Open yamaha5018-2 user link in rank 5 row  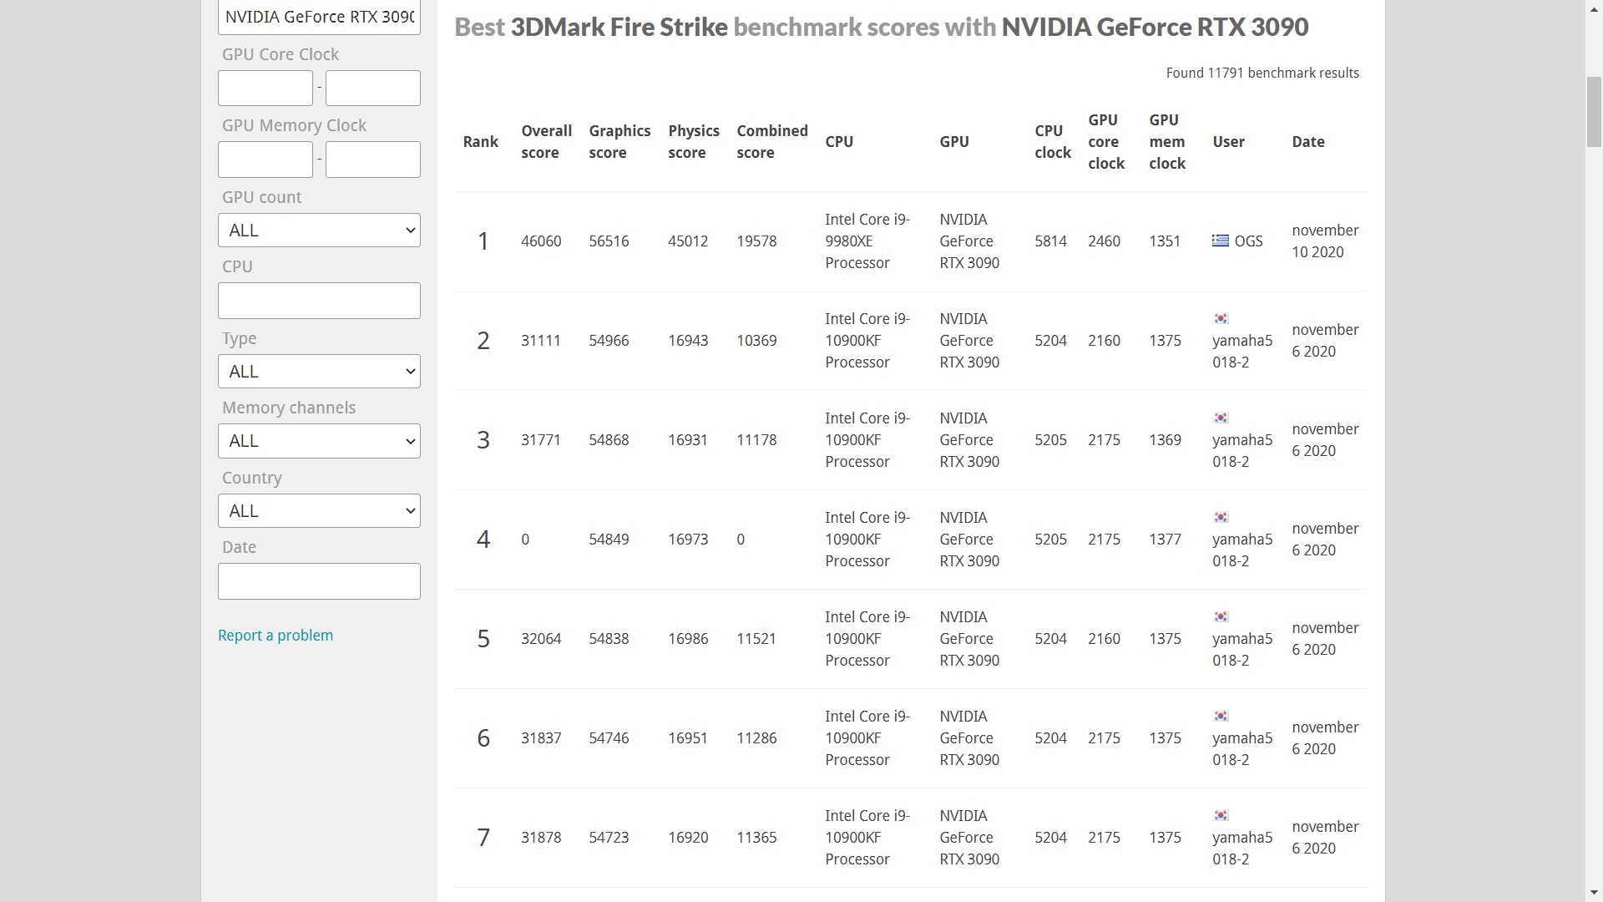[1242, 650]
